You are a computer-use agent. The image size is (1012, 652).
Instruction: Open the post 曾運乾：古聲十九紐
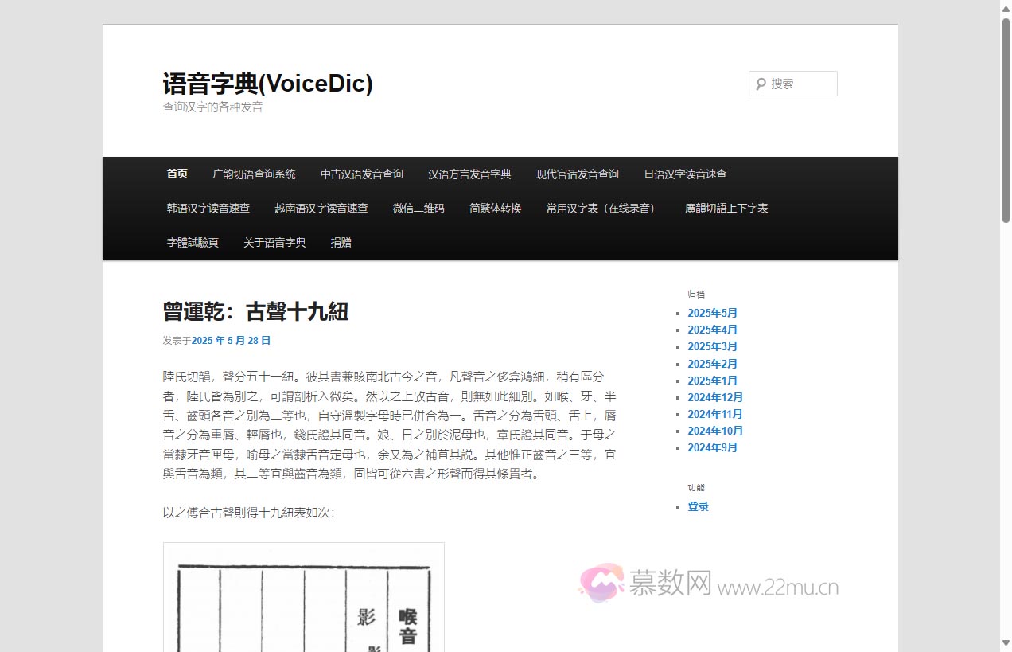coord(255,312)
